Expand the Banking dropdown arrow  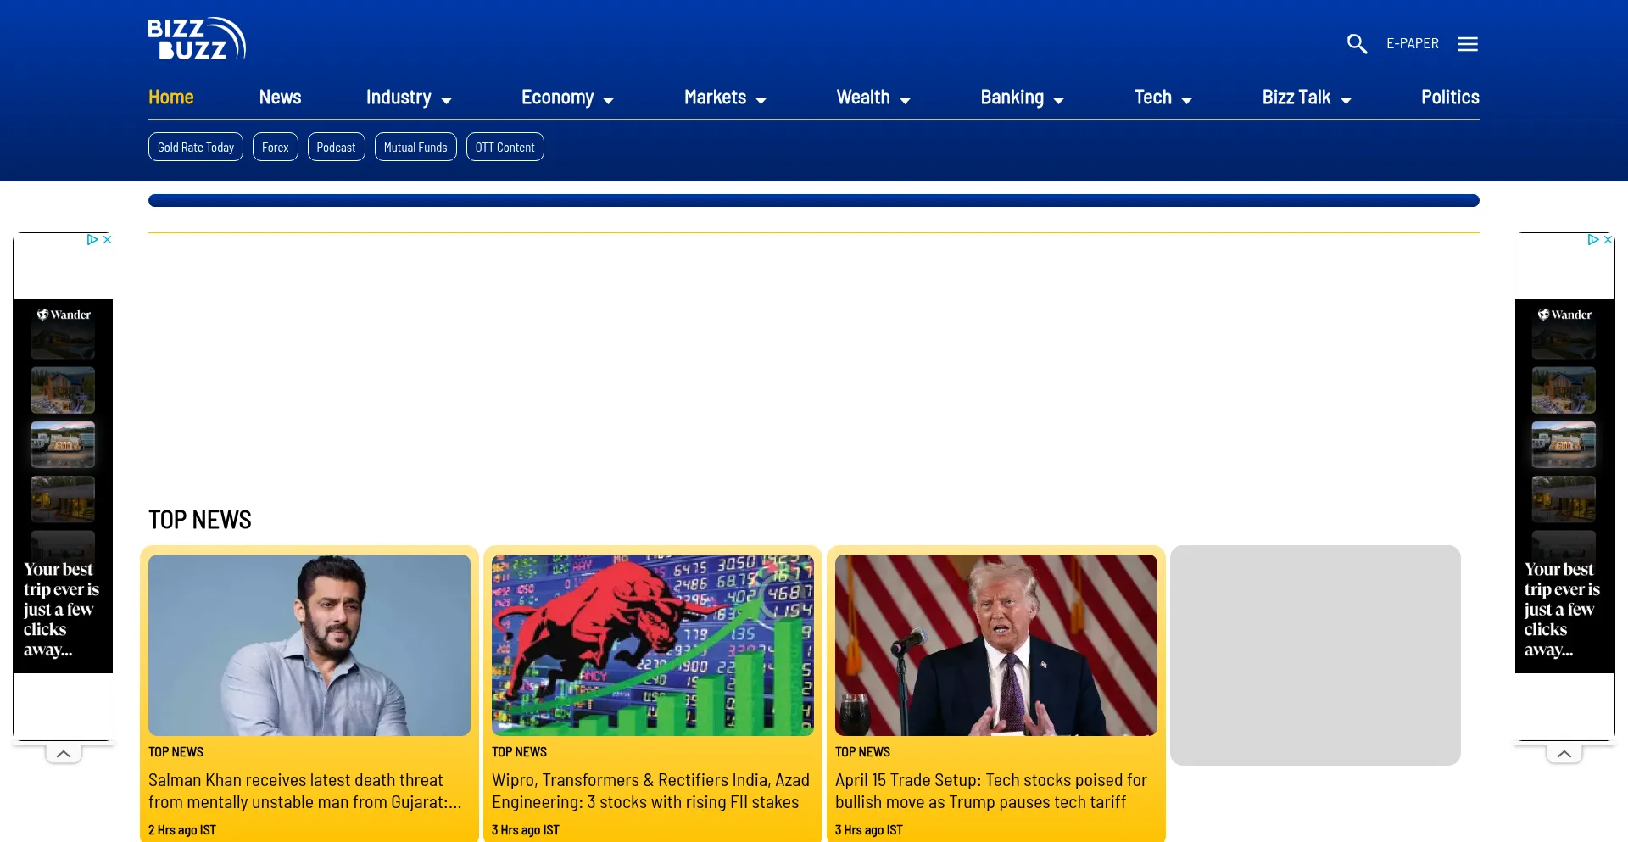tap(1058, 101)
